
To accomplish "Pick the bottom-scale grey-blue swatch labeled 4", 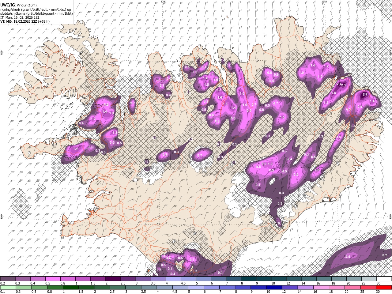I will (164, 287).
